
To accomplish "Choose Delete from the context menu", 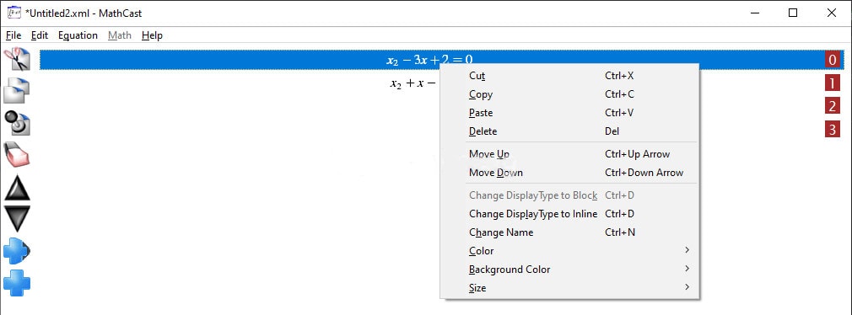I will 569,131.
